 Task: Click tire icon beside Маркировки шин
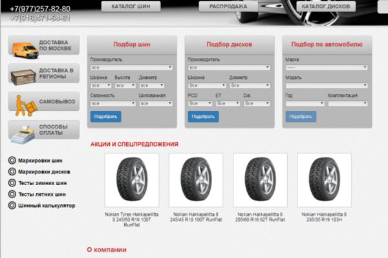pos(12,161)
